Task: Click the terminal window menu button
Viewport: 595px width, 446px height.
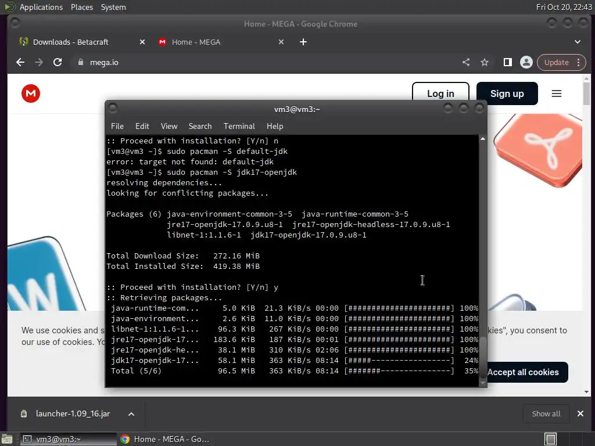Action: [113, 109]
